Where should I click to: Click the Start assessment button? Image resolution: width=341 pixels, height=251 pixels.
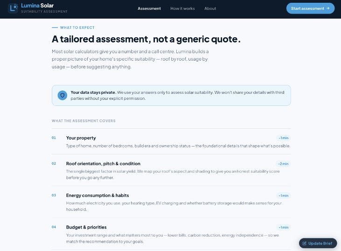pos(310,8)
